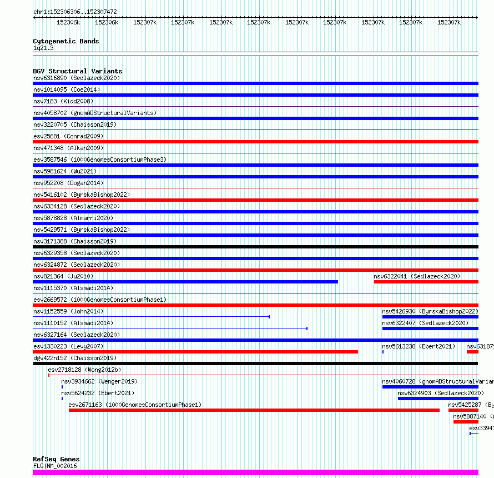This screenshot has width=494, height=478.
Task: Open nsv5981624 (Wu2021) variant
Action: 65,171
